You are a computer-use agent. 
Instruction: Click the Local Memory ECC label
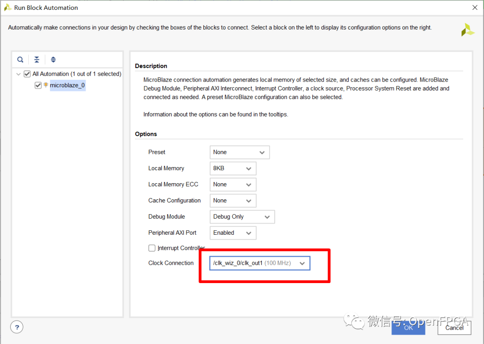point(173,184)
